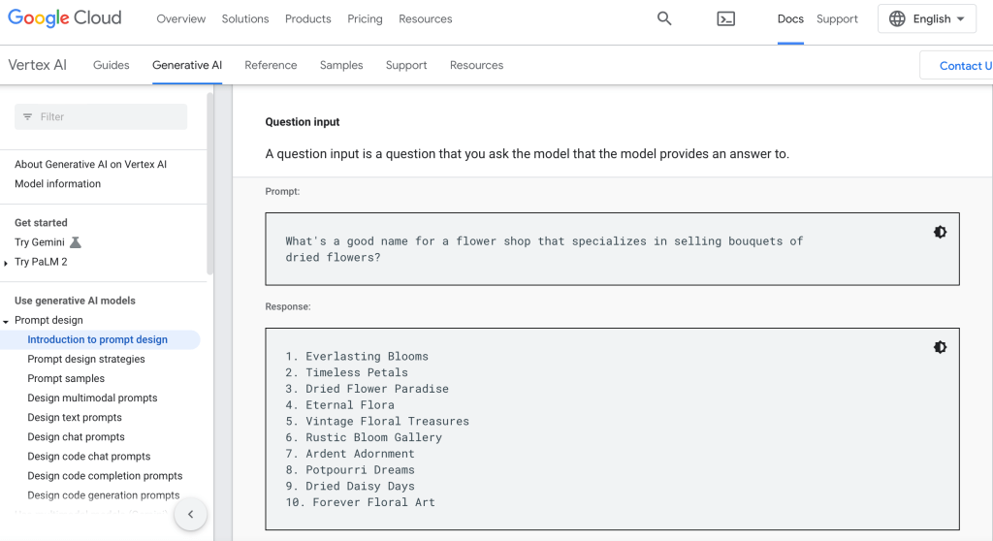
Task: Open Cloud Shell terminal icon
Action: (725, 18)
